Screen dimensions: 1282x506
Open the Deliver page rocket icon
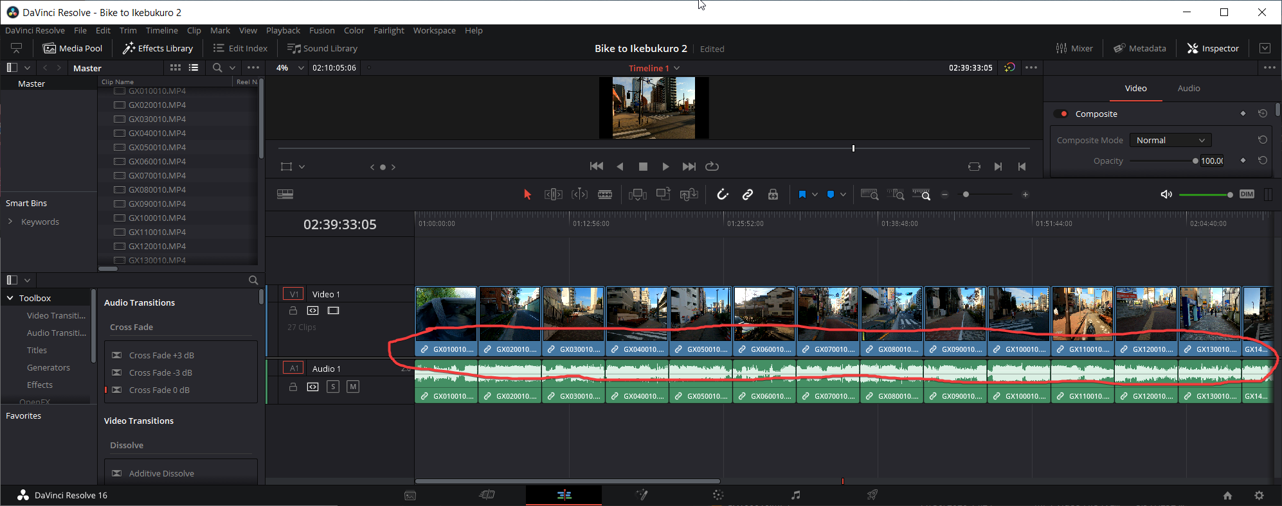872,495
